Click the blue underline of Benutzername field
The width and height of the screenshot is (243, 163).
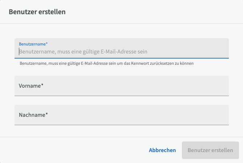[122, 58]
